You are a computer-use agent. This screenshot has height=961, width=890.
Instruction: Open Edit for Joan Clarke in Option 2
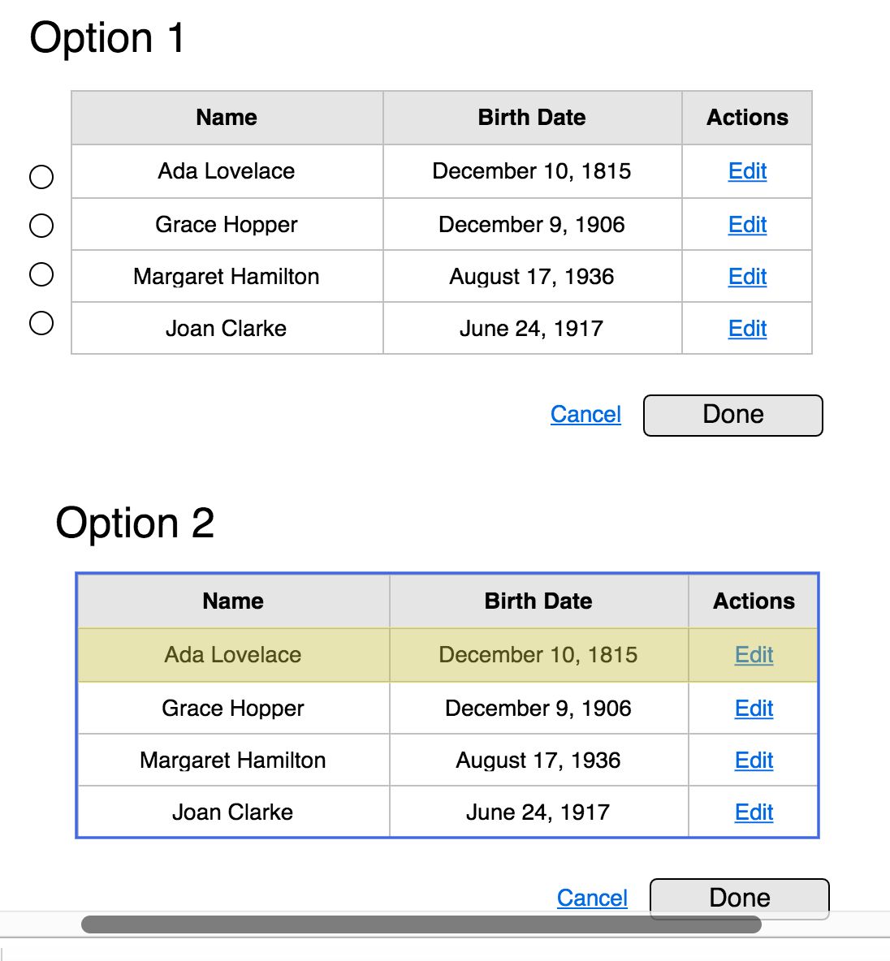754,812
